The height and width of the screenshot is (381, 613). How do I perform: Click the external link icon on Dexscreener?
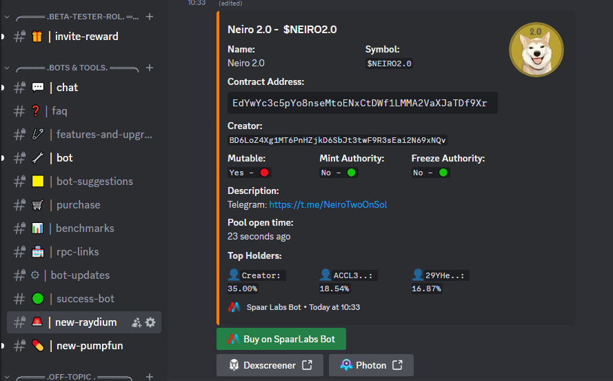coord(308,365)
